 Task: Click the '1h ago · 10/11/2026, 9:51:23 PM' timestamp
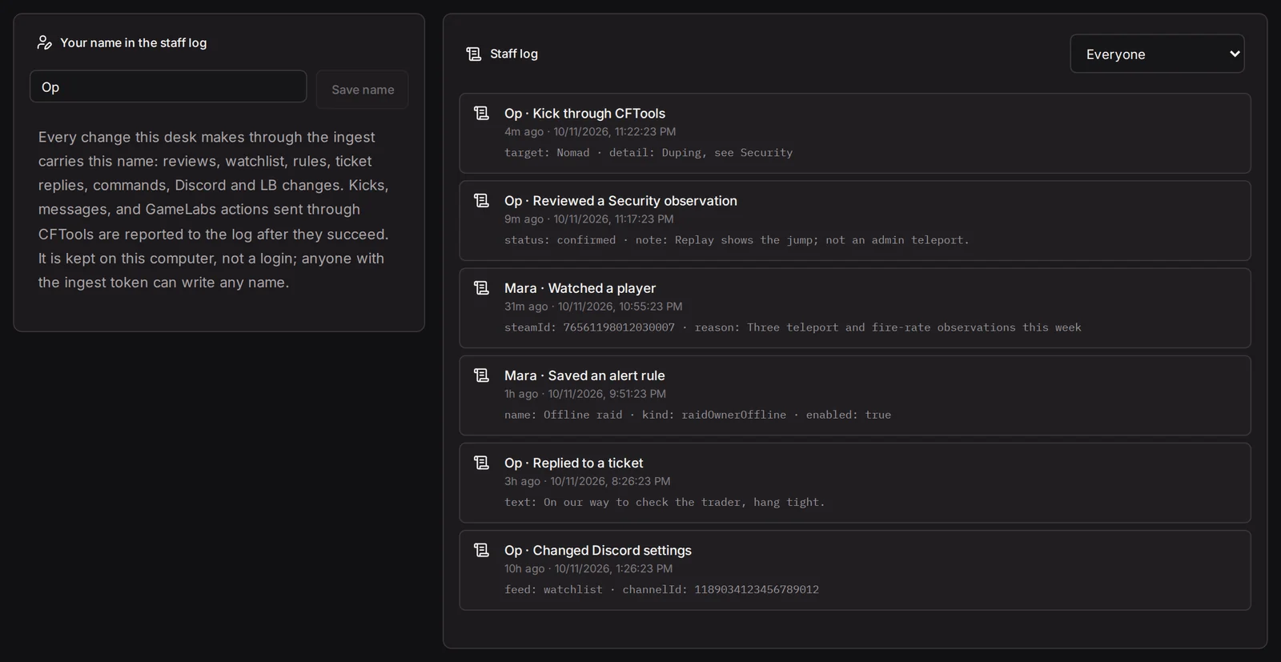[585, 394]
